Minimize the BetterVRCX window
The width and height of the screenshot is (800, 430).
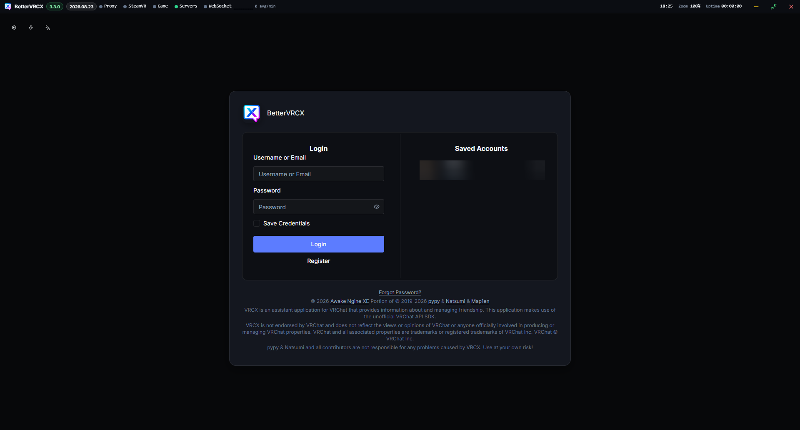(756, 7)
